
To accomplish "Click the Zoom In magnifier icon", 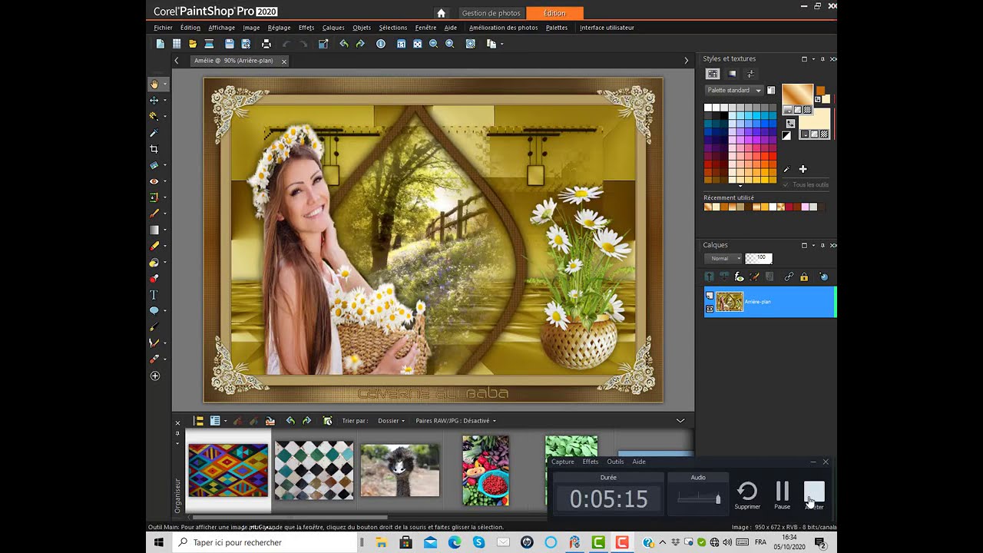I will [449, 44].
